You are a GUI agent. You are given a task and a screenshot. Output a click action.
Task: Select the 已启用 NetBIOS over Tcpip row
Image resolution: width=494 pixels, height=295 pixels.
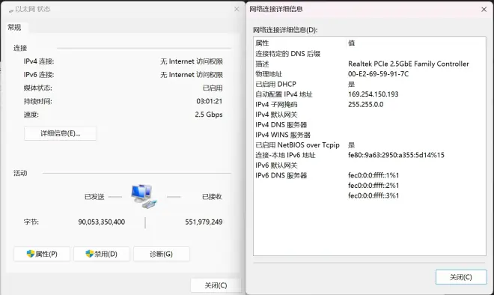(369, 145)
